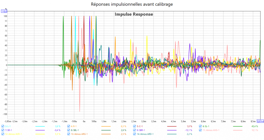Viewport: 264px width, 140px height.
Task: Uncheck the 3: L-1 trace checkbox
Action: [3, 126]
